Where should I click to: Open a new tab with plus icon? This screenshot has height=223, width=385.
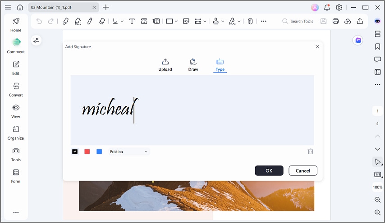click(106, 7)
